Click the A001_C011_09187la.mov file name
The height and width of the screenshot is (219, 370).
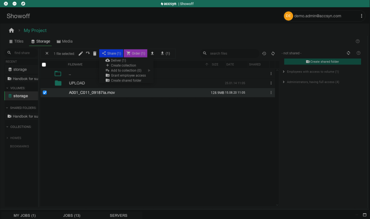(92, 92)
